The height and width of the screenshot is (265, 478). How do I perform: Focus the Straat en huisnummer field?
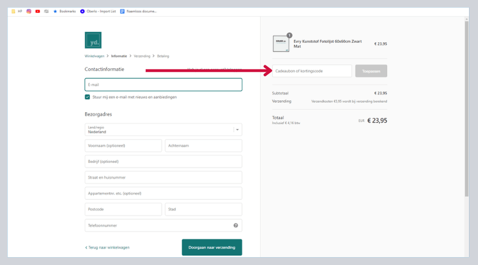tap(164, 177)
